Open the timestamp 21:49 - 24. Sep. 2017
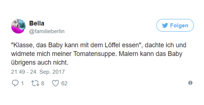The image size is (204, 105). pyautogui.click(x=38, y=72)
